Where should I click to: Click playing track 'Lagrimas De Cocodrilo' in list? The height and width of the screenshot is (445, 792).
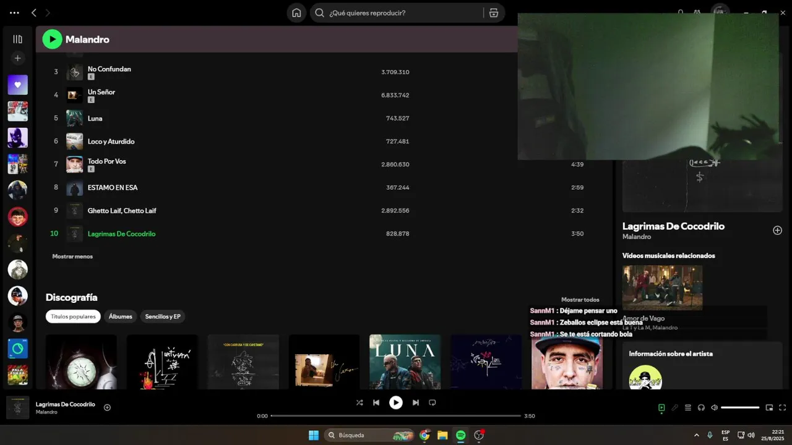coord(121,234)
